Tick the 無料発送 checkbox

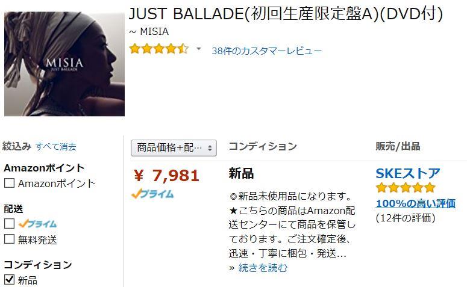tap(9, 239)
